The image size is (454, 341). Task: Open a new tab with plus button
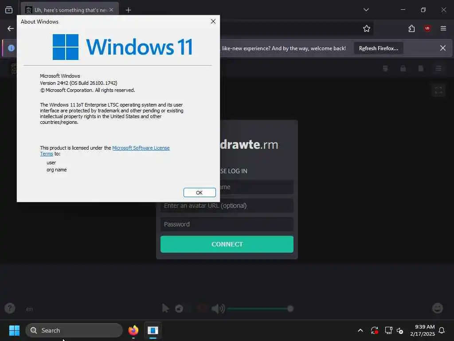[128, 10]
